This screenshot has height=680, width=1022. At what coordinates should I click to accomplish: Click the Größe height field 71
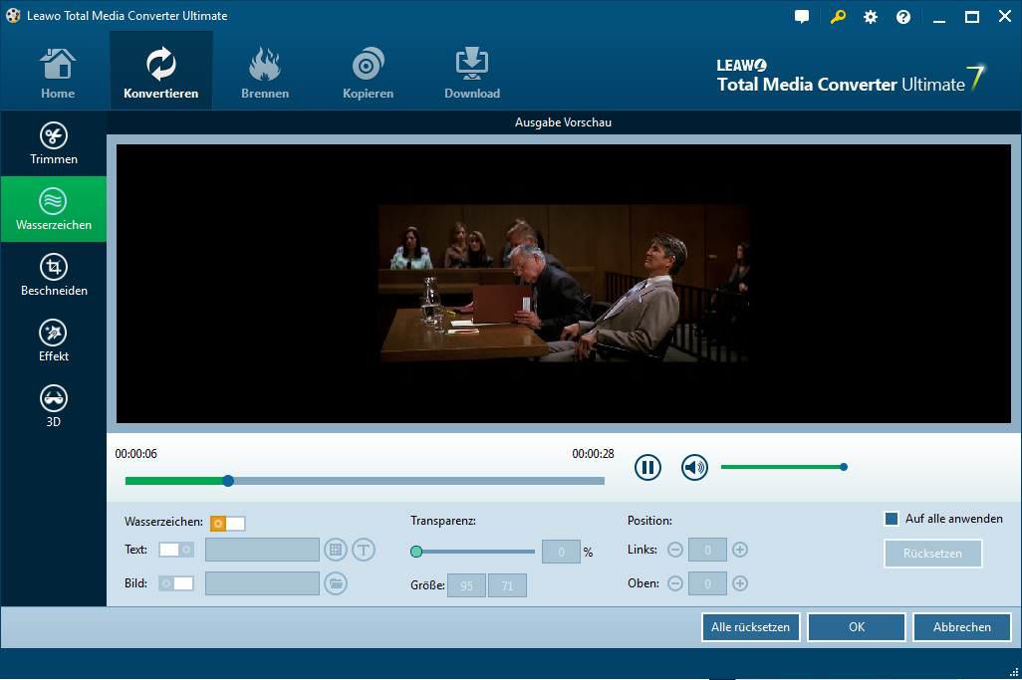tap(508, 585)
